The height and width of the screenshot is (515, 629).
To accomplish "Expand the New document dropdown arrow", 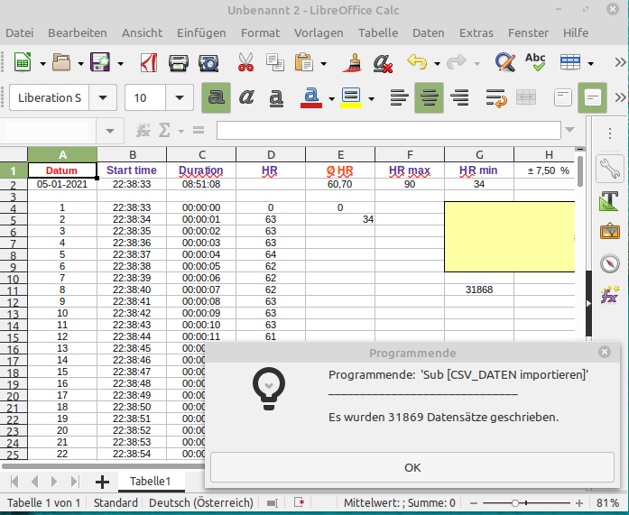I will click(42, 64).
